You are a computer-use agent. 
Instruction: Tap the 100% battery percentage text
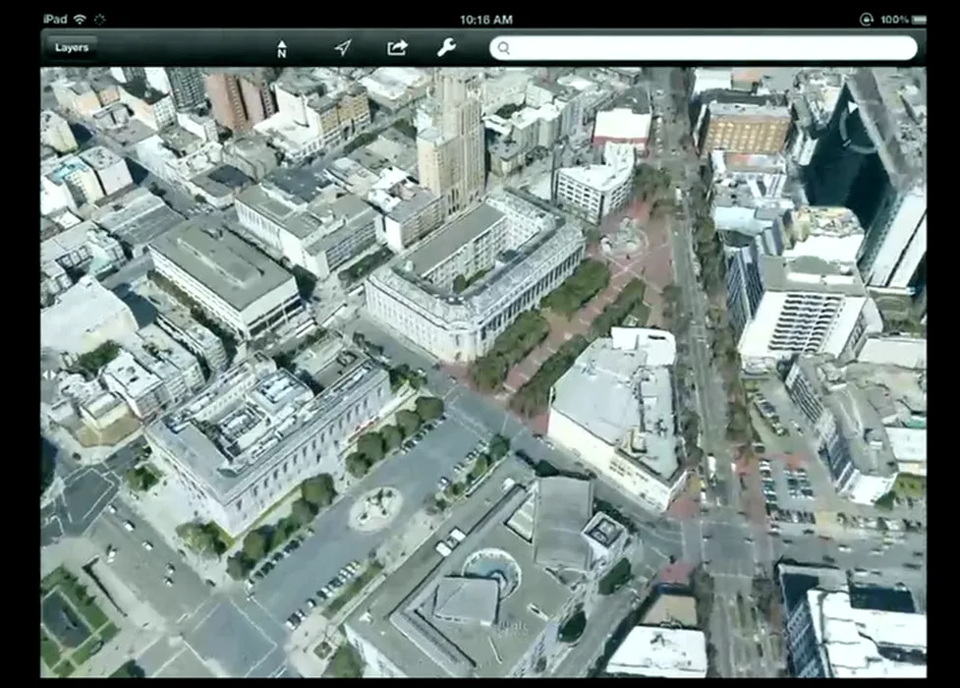point(894,20)
